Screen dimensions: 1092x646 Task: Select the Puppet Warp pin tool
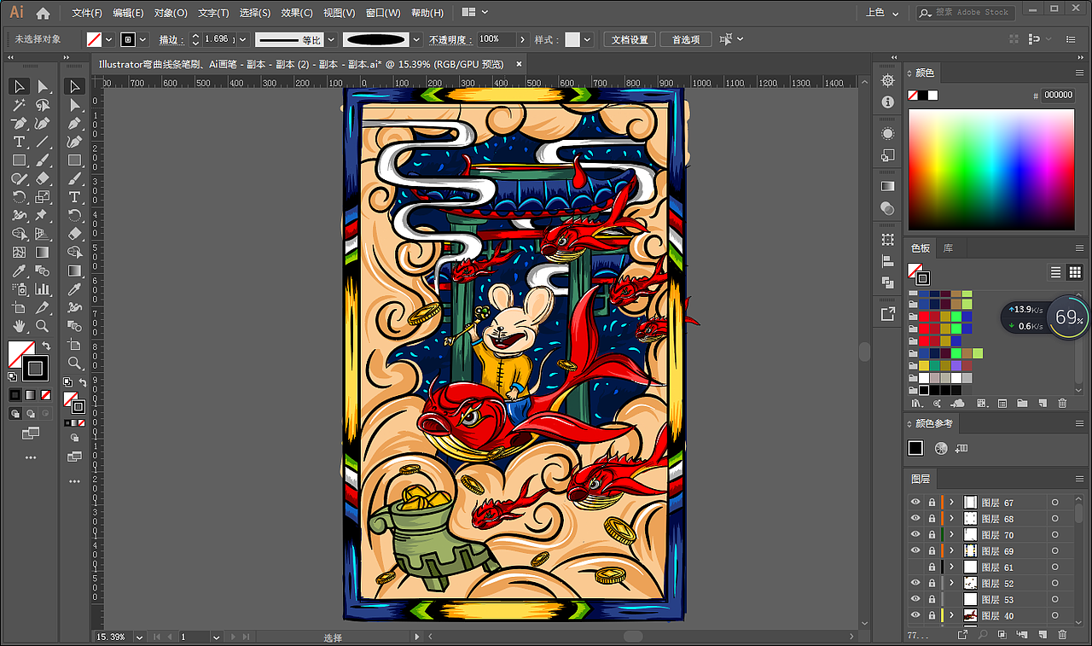pos(42,215)
